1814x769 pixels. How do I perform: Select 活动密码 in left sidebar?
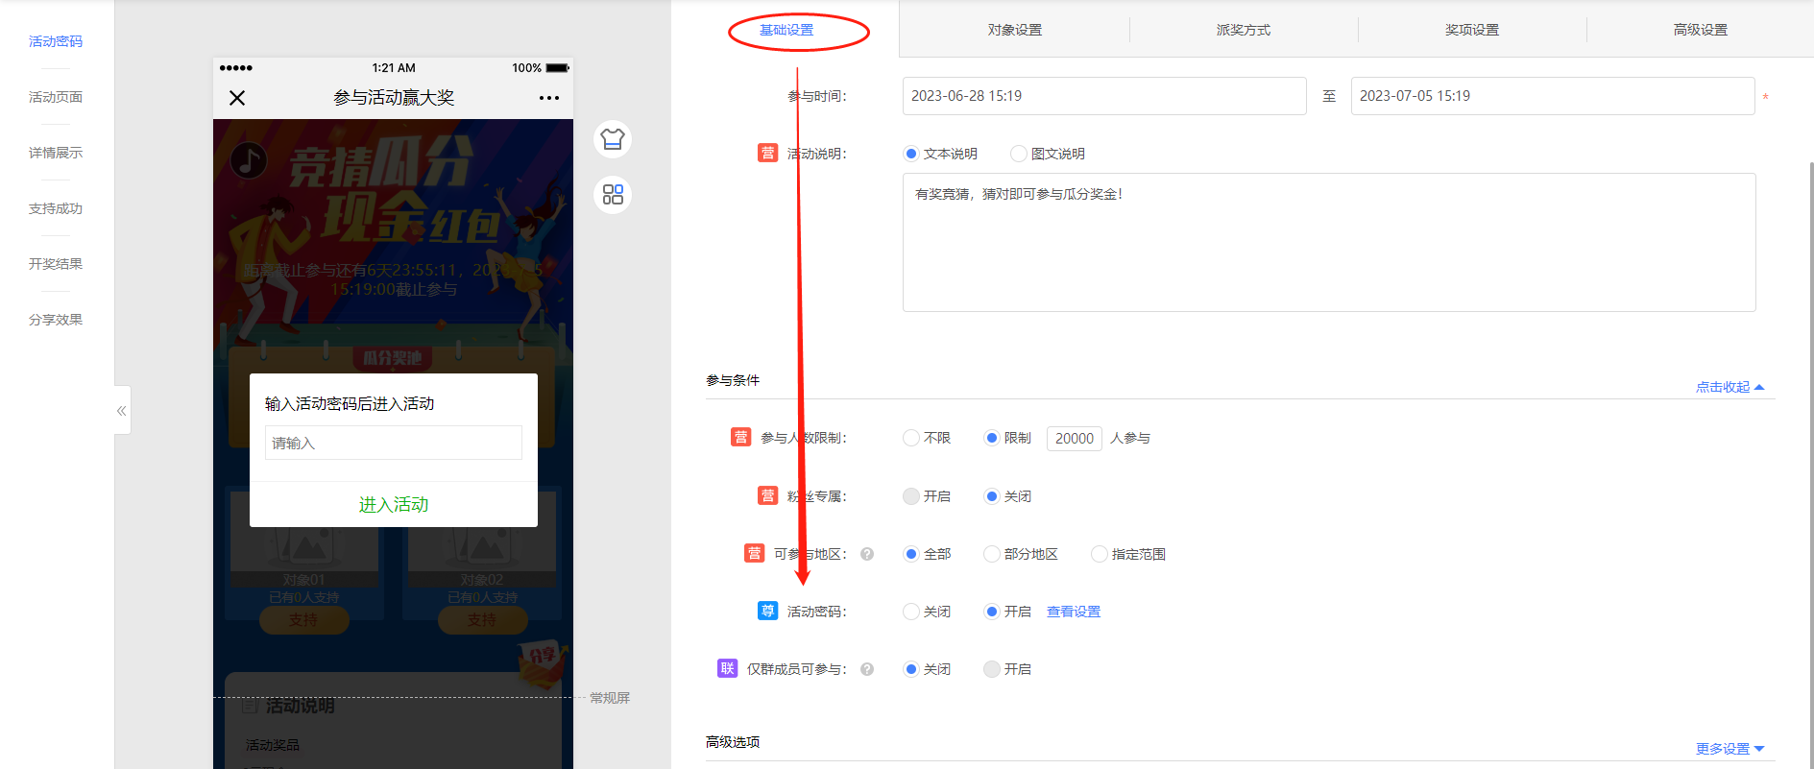(56, 41)
